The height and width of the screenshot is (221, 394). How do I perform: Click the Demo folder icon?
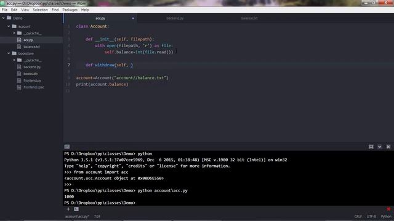pos(9,18)
